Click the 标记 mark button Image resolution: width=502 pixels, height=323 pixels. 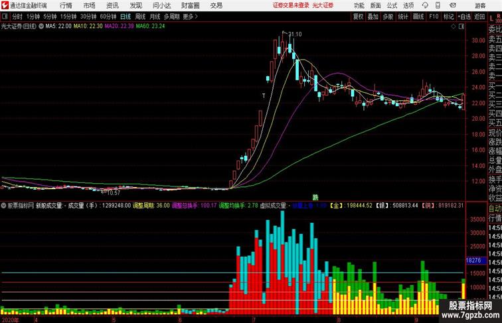coord(448,17)
